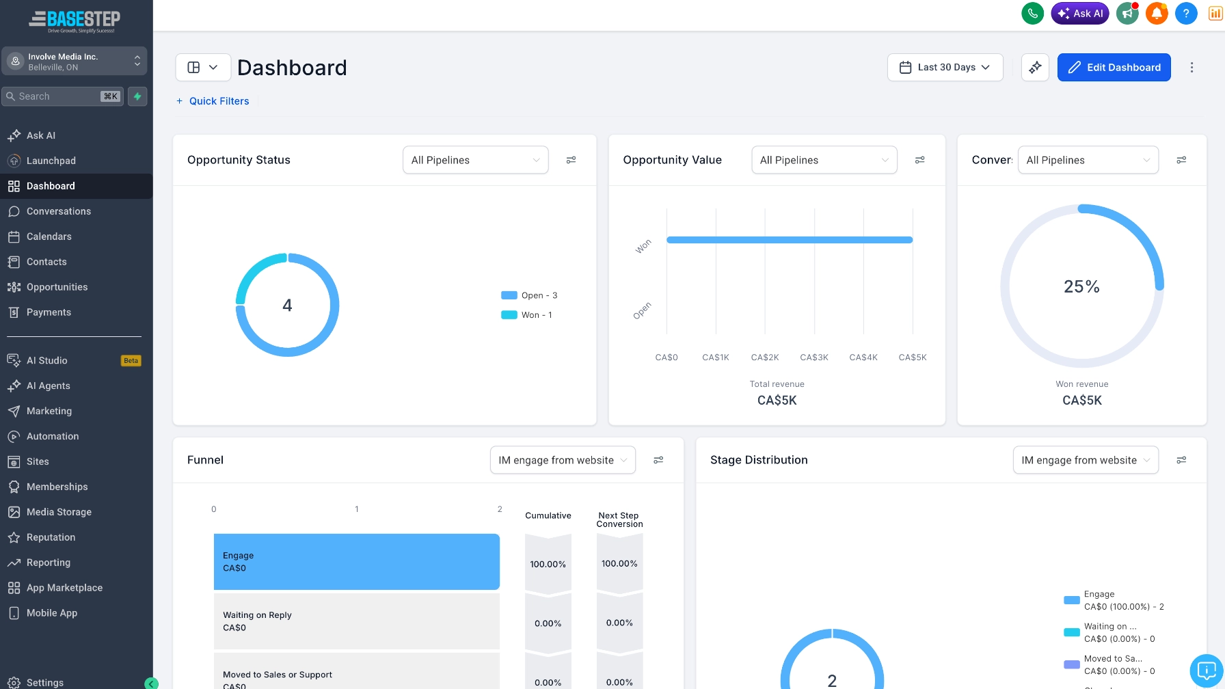Open Calendars in sidebar
The height and width of the screenshot is (689, 1225).
click(x=76, y=237)
